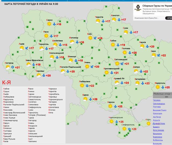Select Чернігів in the city list
The image size is (172, 145).
52,91
